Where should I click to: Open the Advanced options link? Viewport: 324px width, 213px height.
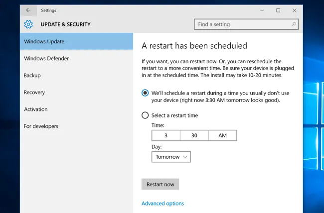tap(162, 204)
